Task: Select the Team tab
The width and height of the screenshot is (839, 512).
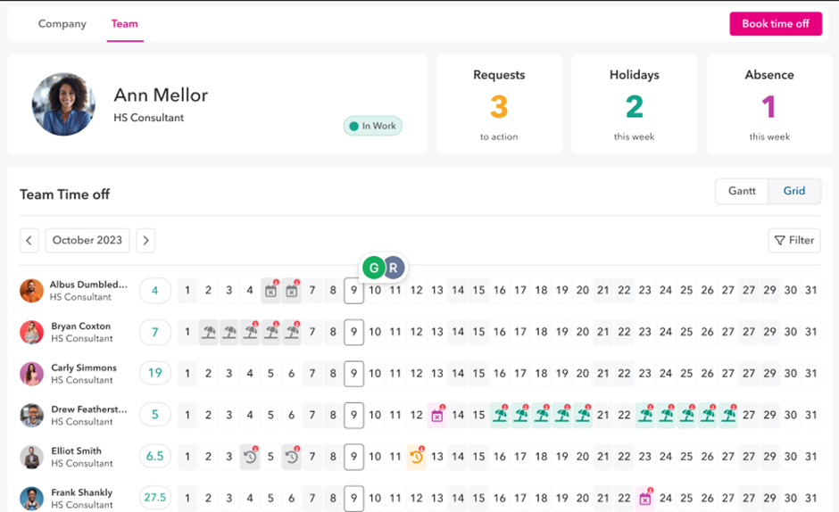Action: [x=124, y=24]
